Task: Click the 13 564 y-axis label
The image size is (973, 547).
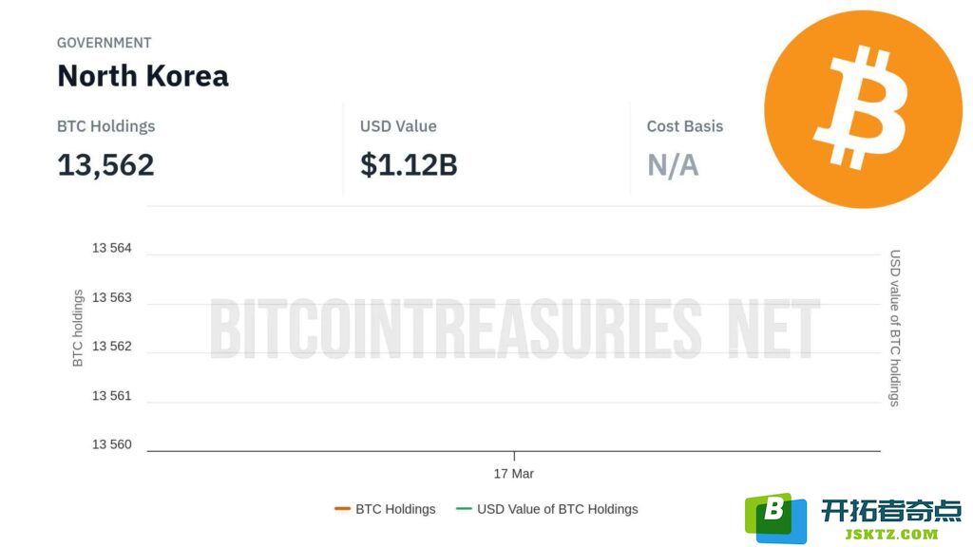Action: (x=112, y=248)
